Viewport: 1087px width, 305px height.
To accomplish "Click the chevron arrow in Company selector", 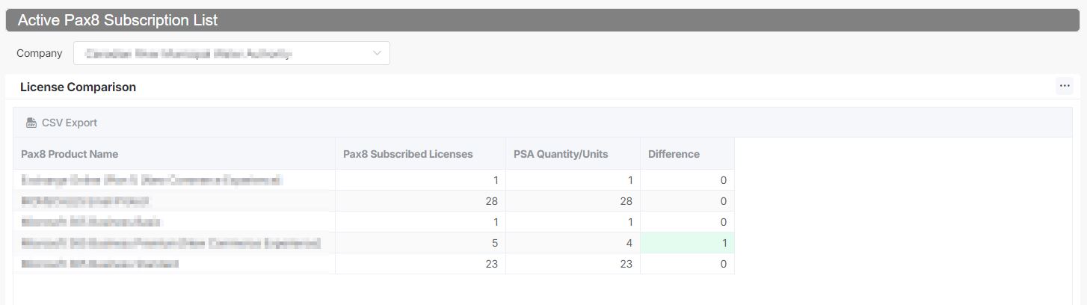I will point(377,53).
